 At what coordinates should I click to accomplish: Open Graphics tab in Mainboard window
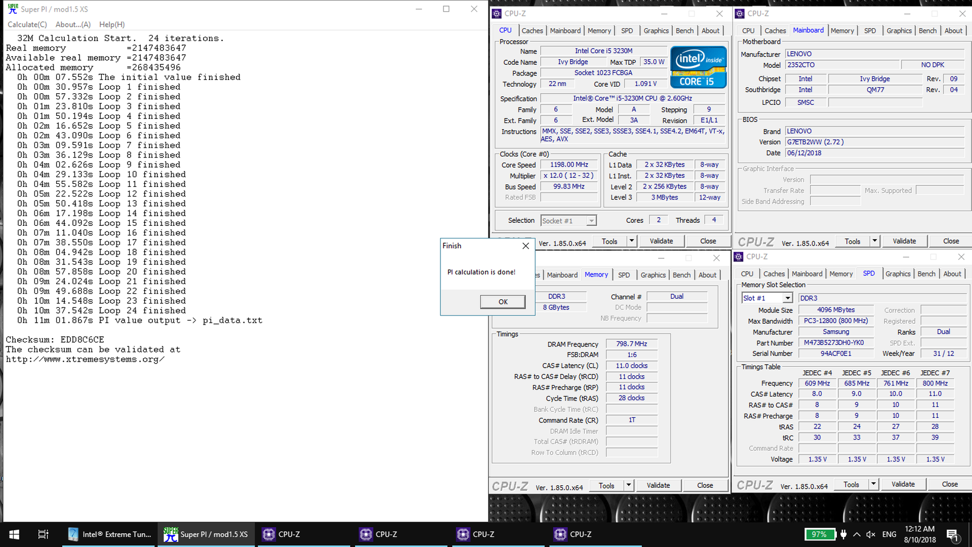click(x=899, y=31)
